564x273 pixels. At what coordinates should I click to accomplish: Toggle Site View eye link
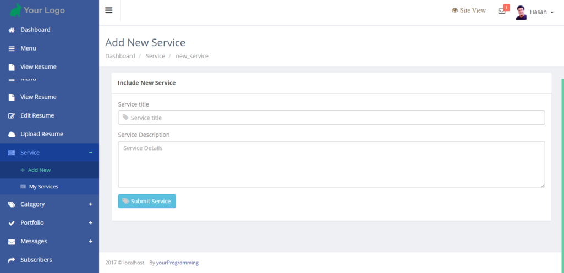coord(469,10)
